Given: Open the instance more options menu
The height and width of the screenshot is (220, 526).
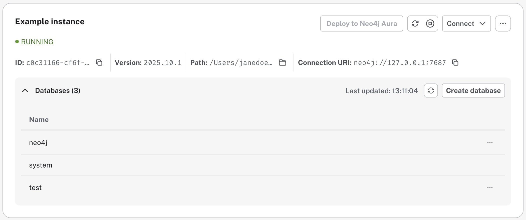Looking at the screenshot, I should coord(503,23).
